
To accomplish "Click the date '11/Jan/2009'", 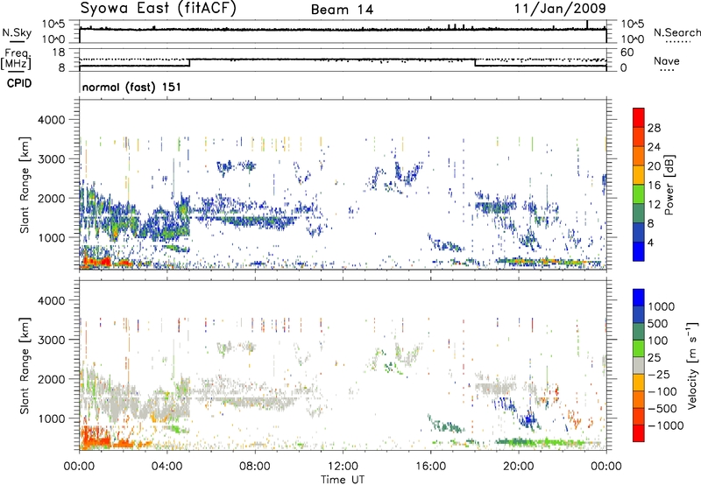I will click(x=560, y=9).
